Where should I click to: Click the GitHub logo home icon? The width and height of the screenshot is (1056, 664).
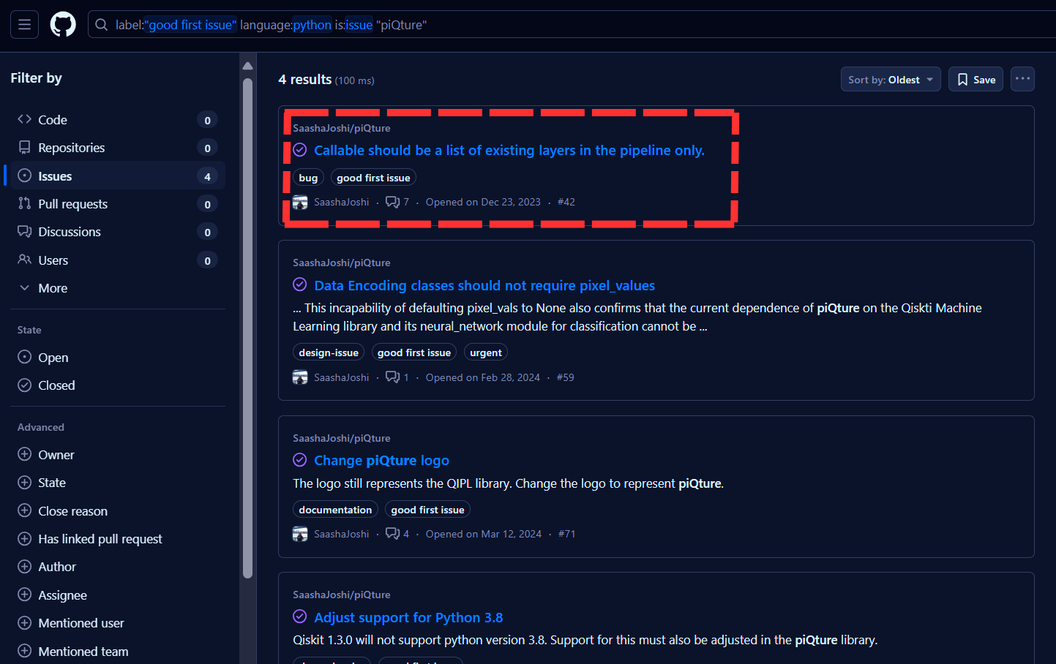point(63,25)
